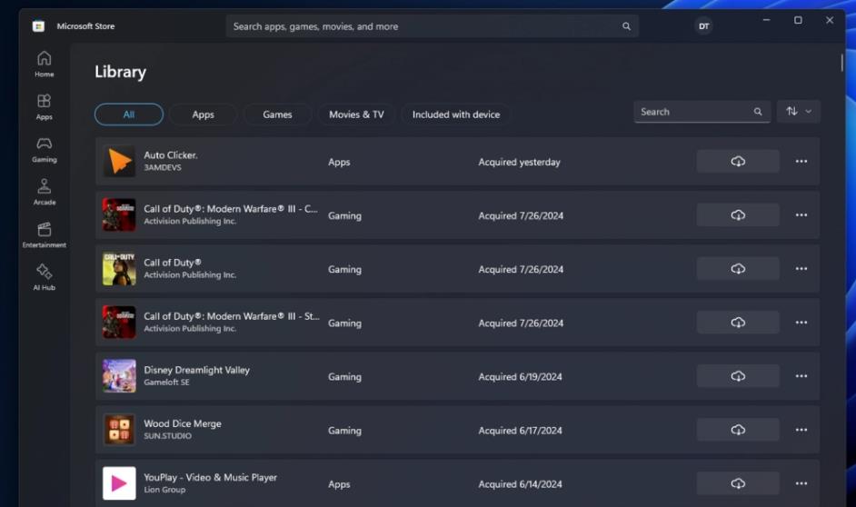Open Call of Duty® yellow thumbnail
The width and height of the screenshot is (856, 507).
(119, 269)
